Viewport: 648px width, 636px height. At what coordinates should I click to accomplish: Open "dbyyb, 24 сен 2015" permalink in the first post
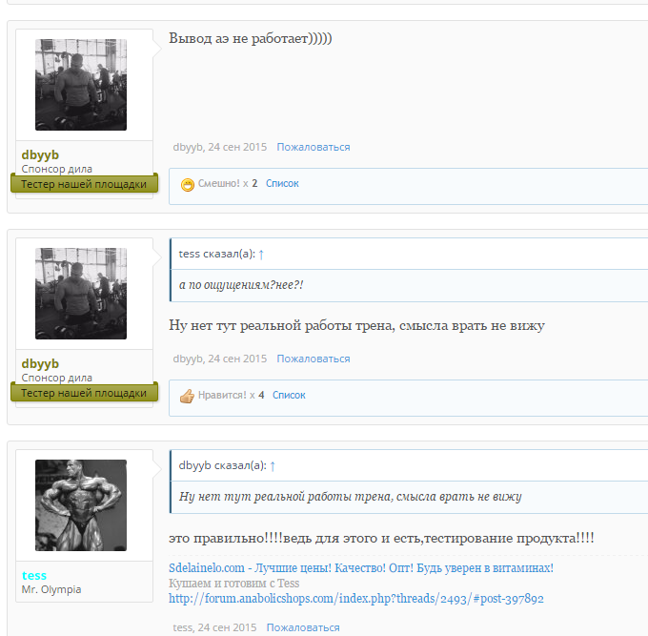tap(219, 147)
